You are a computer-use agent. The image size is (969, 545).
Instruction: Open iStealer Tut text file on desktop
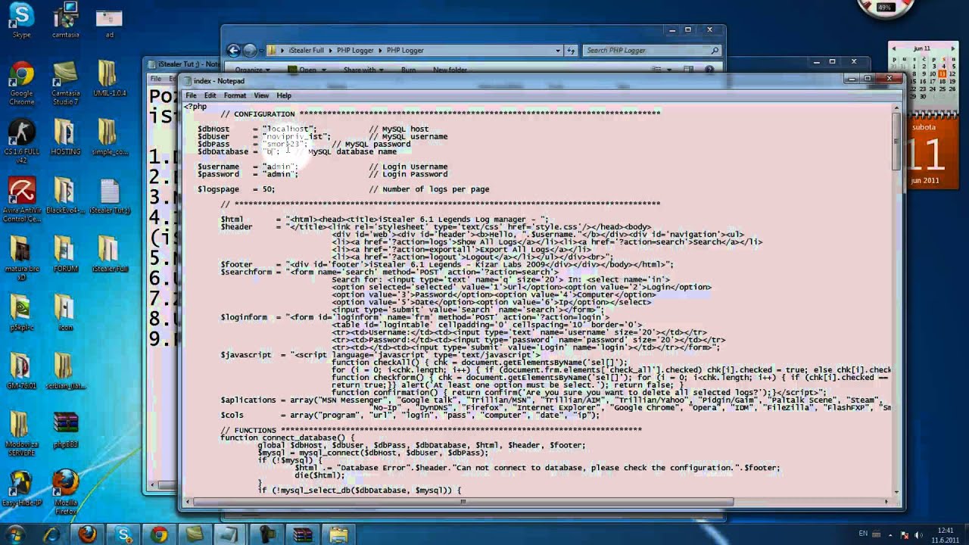tap(109, 196)
